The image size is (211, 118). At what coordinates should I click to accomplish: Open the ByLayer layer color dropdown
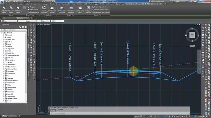(9, 21)
